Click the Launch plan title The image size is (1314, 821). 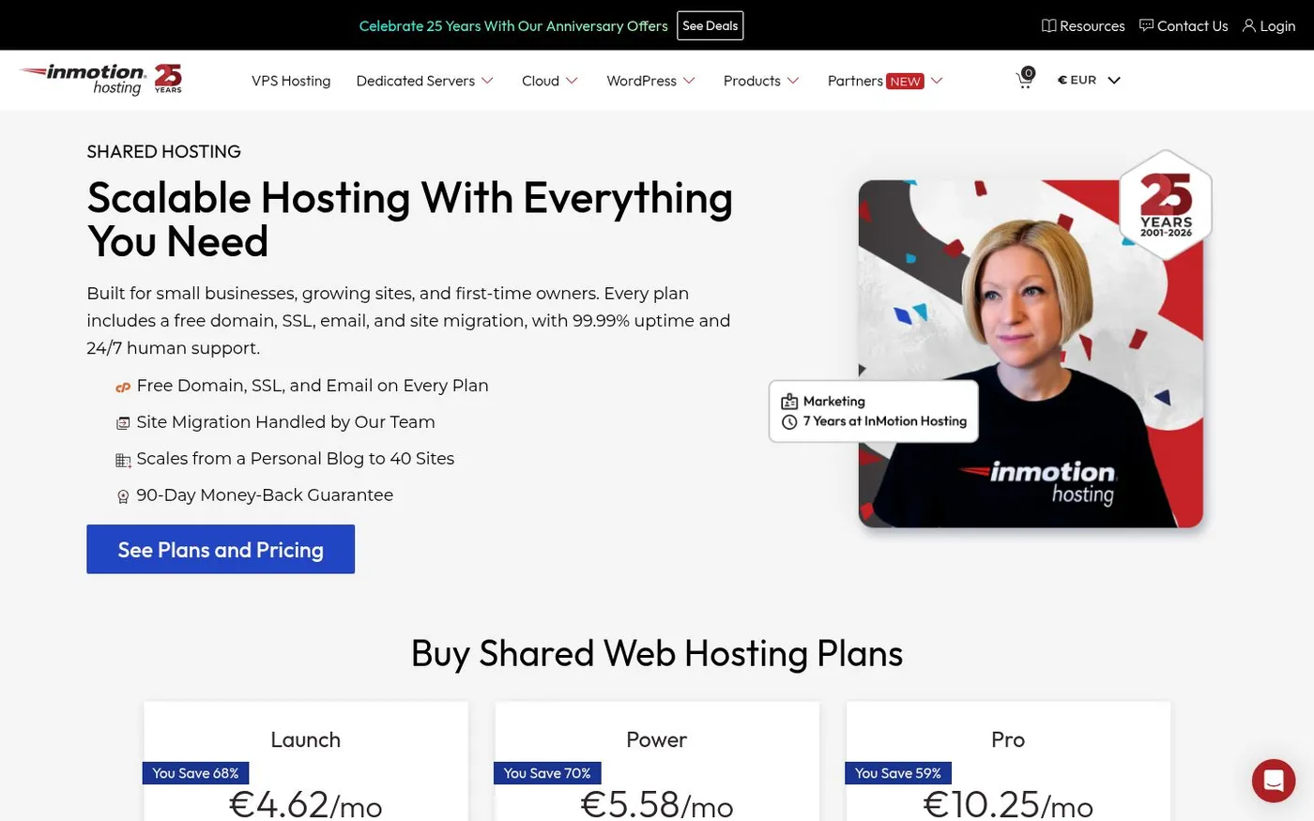(306, 739)
